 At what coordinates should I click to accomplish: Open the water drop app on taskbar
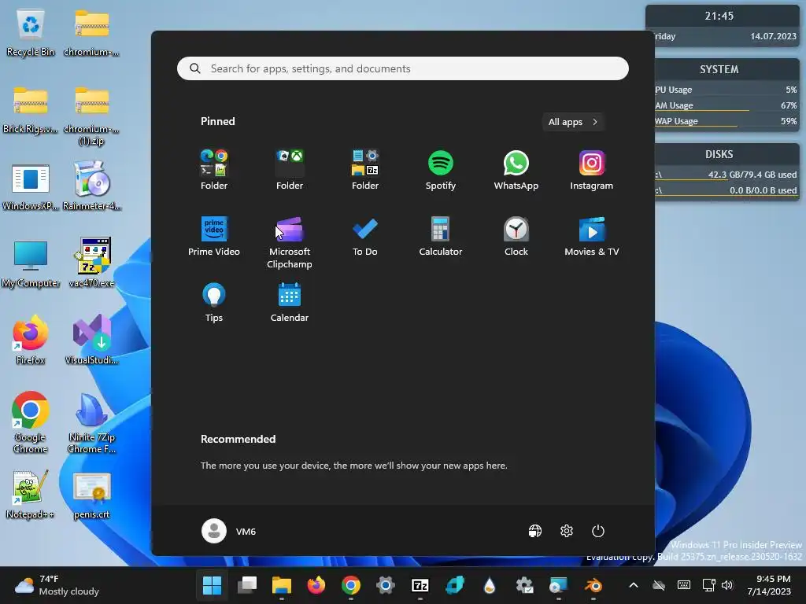490,585
